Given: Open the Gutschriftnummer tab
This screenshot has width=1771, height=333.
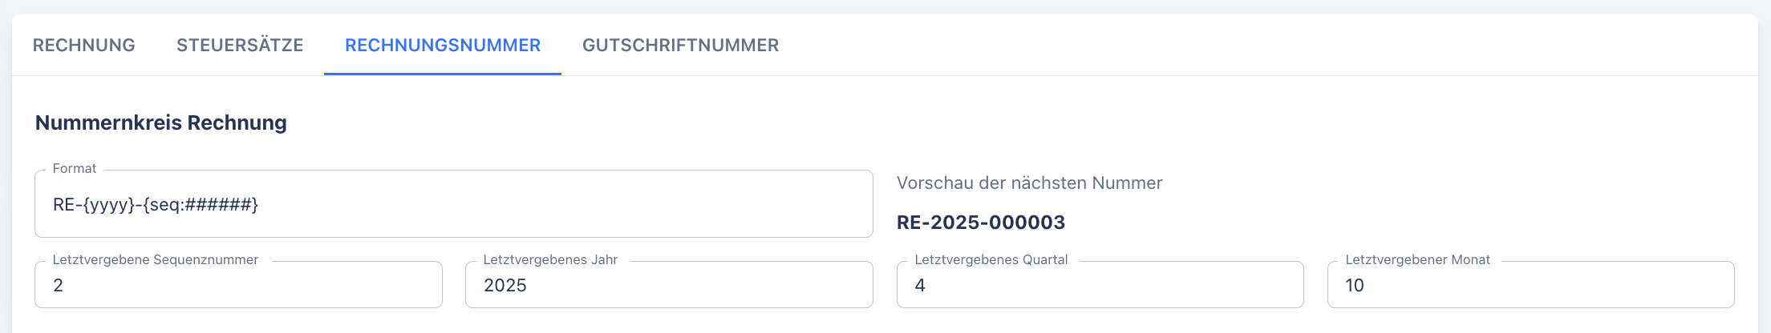Looking at the screenshot, I should pyautogui.click(x=680, y=46).
